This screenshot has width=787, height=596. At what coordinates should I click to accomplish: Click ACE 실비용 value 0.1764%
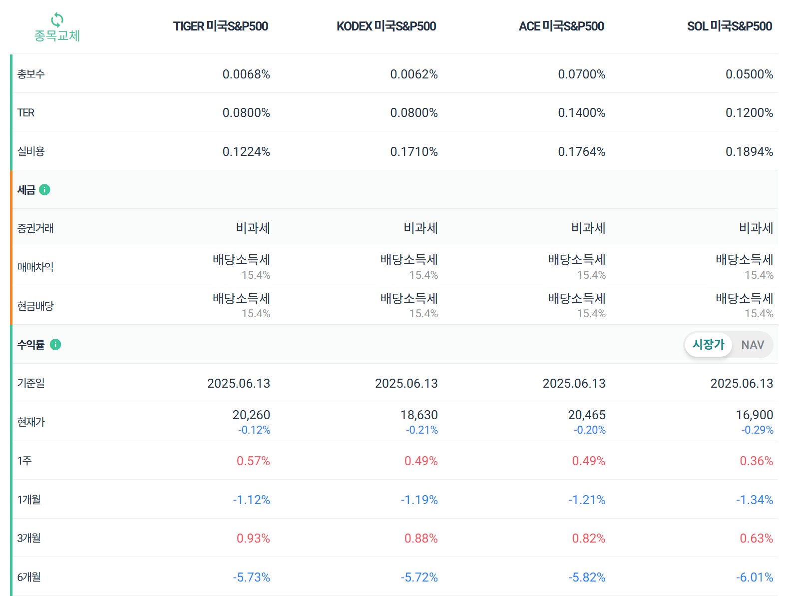click(582, 152)
